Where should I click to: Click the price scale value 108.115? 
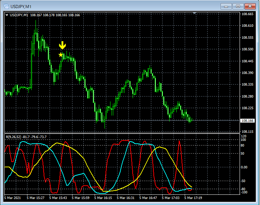[x=247, y=131]
